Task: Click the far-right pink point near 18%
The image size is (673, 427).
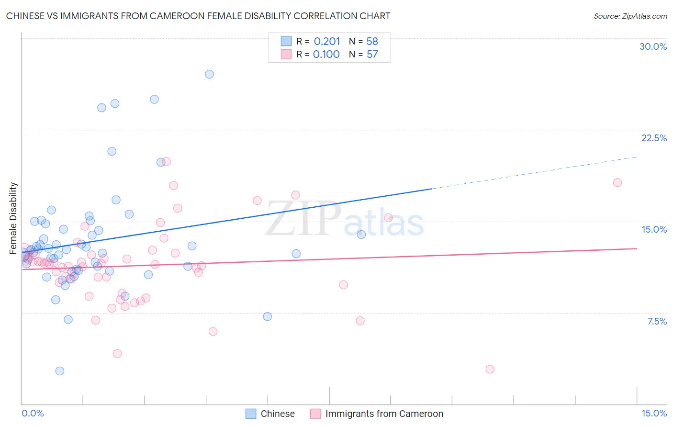Action: point(617,182)
